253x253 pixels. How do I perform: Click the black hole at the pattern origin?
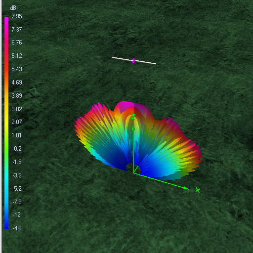pyautogui.click(x=129, y=168)
